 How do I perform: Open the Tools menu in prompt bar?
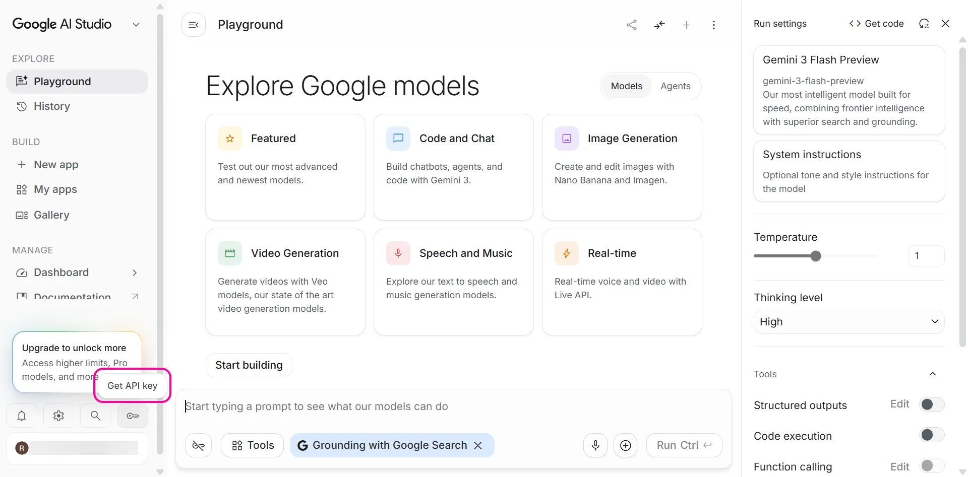[x=253, y=445]
